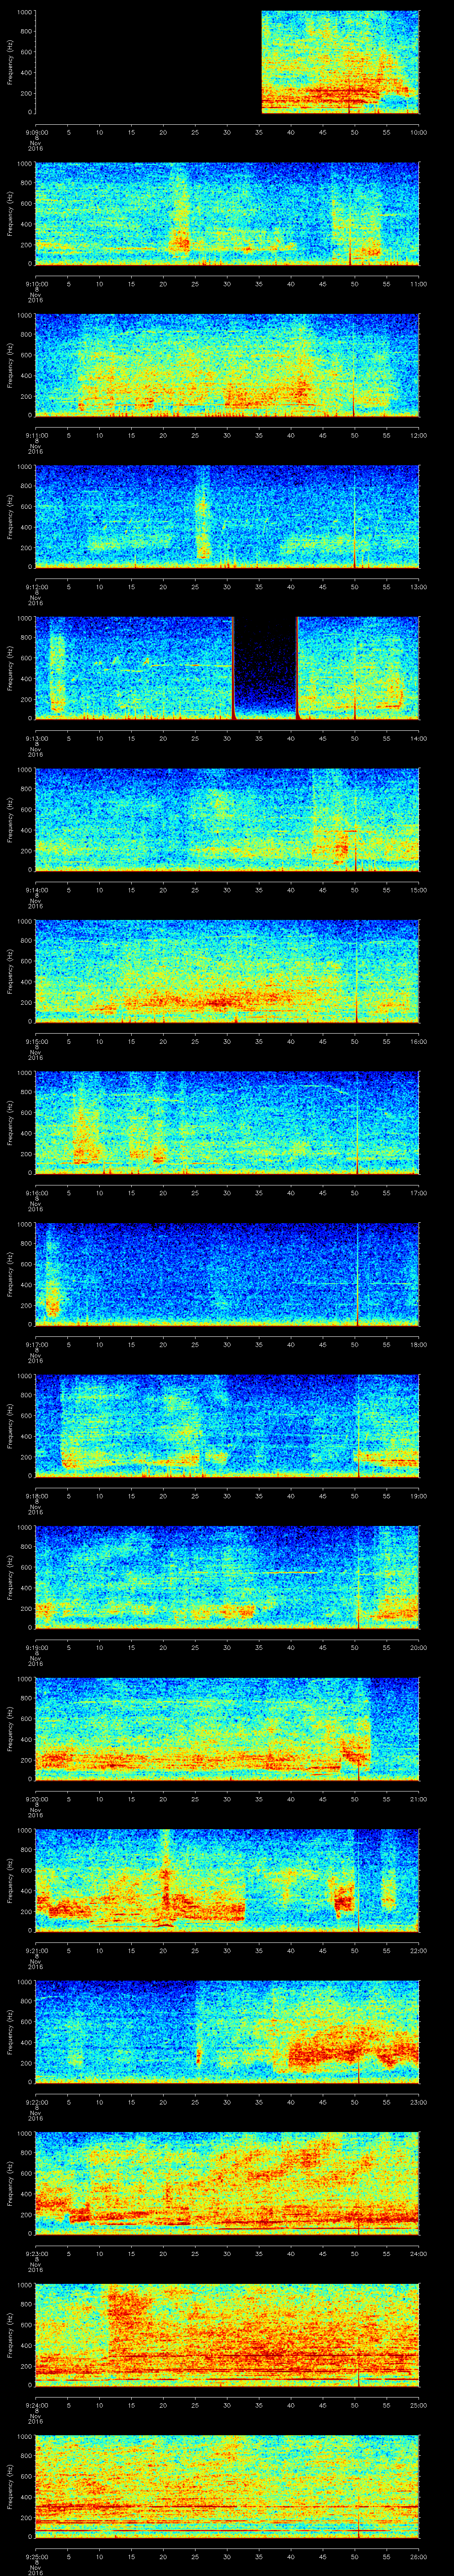Click the '9:10:00' start time label
Image resolution: width=454 pixels, height=2576 pixels.
pyautogui.click(x=36, y=284)
